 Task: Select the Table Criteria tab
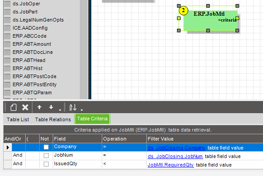pos(92,119)
